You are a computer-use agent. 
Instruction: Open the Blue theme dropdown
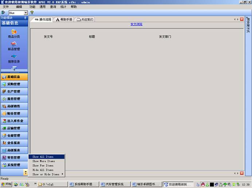25,13
